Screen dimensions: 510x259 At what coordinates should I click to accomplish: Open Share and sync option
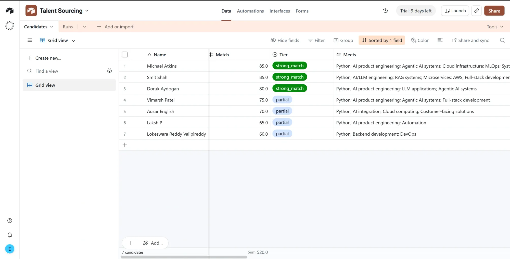pos(470,40)
